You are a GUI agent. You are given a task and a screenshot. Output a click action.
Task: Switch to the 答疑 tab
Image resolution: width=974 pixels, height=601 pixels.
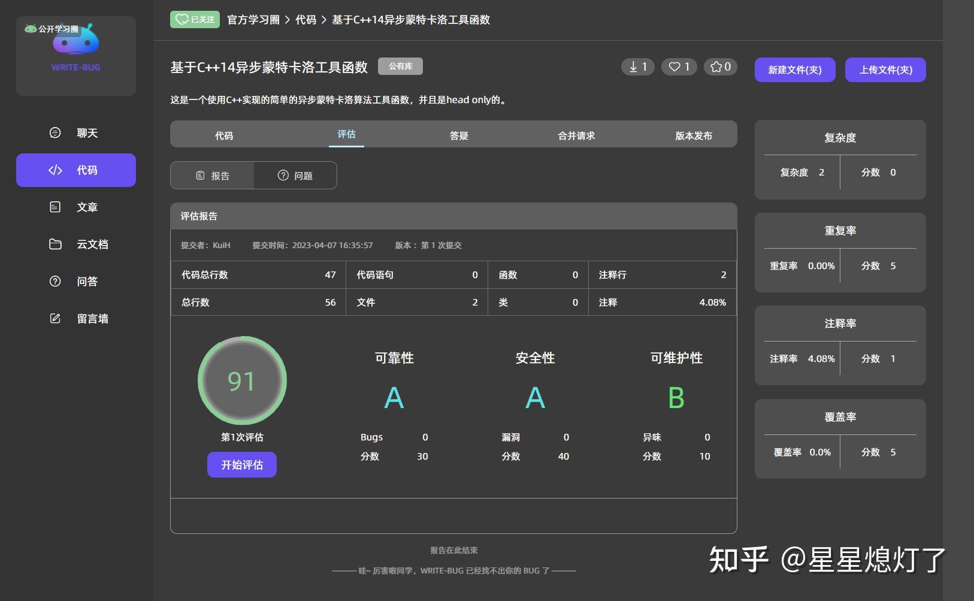459,135
